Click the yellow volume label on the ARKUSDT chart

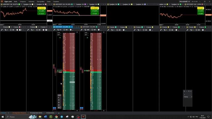point(41,8)
